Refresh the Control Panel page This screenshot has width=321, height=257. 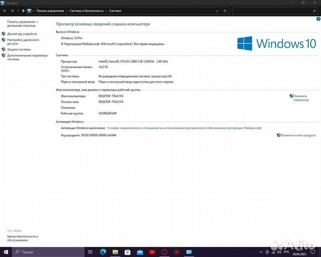click(x=225, y=11)
